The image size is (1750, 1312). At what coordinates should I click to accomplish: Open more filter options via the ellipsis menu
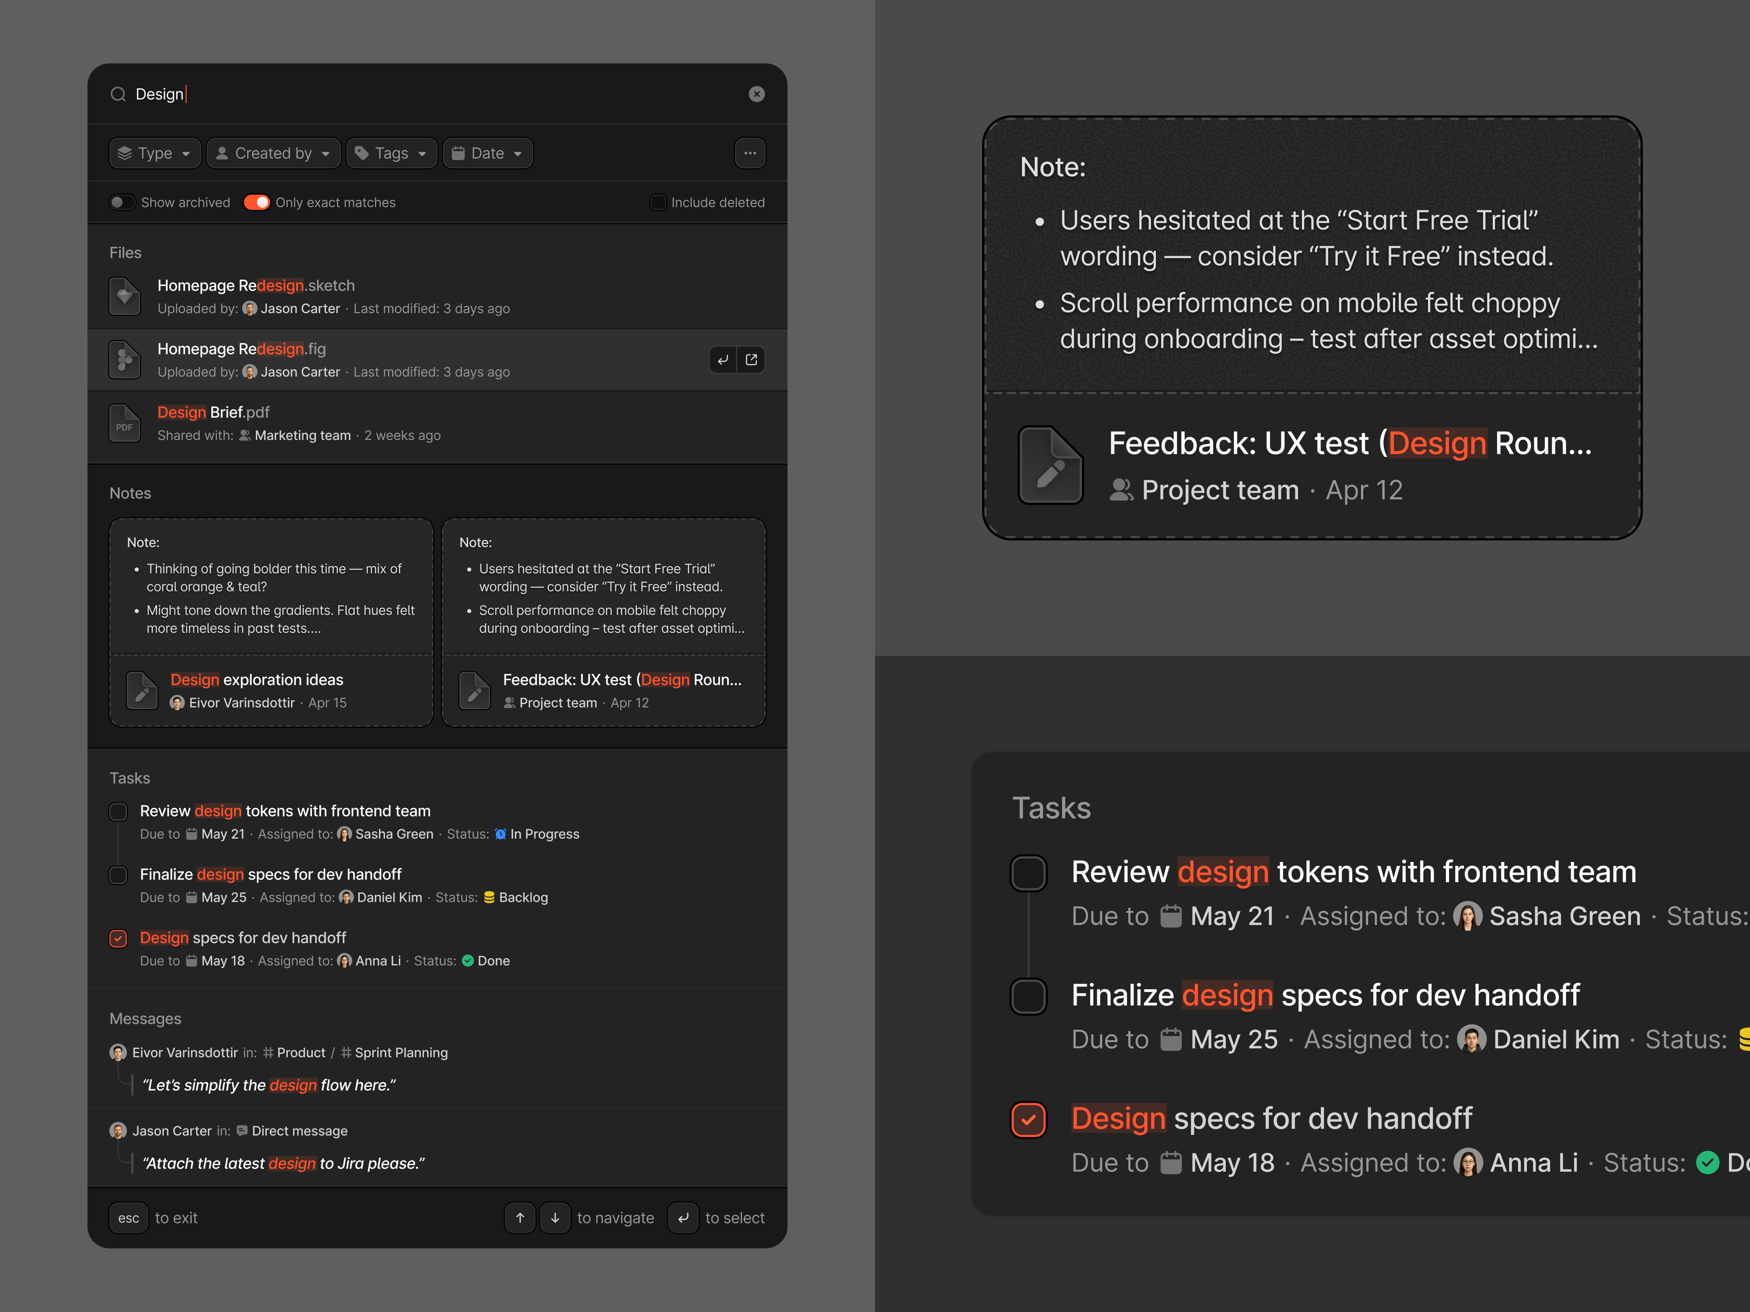[x=749, y=153]
